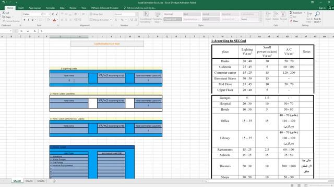This screenshot has height=187, width=334.
Task: Open the Font dialog launcher
Action: [x=57, y=25]
